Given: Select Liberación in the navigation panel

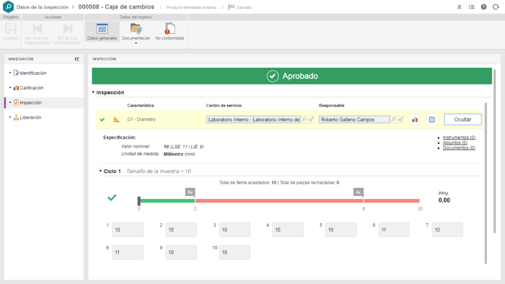Looking at the screenshot, I should (x=31, y=118).
